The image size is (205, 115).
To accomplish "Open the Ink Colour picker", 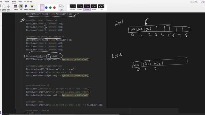I will pos(61,8).
